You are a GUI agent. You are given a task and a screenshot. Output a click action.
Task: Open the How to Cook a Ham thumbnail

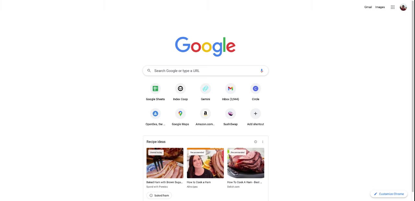(205, 163)
